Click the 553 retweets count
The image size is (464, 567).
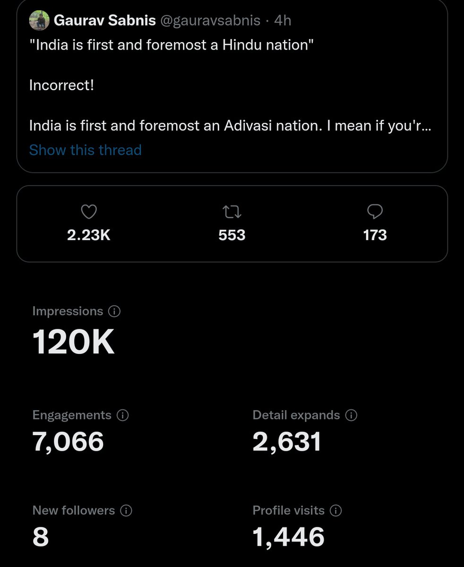[232, 235]
